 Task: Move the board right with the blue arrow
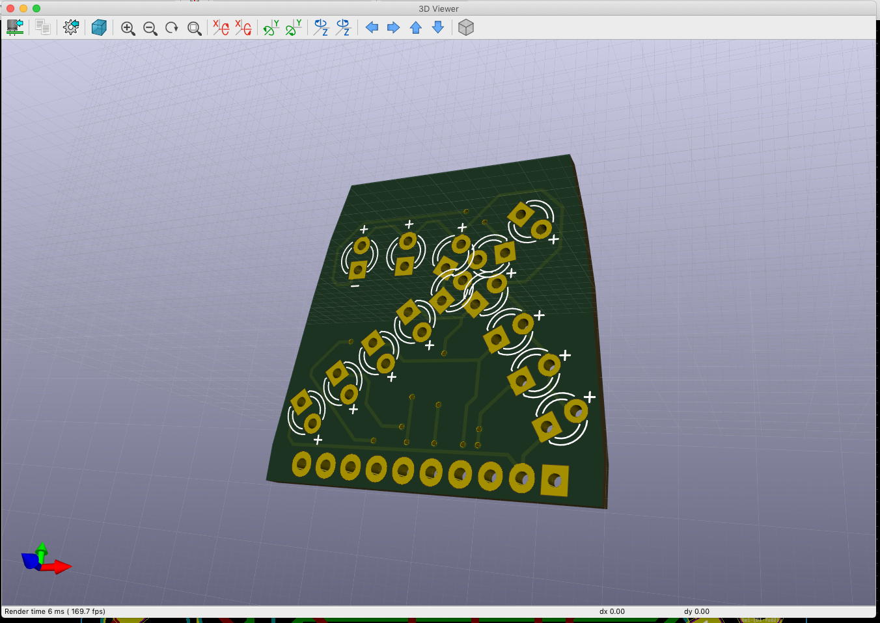[394, 27]
